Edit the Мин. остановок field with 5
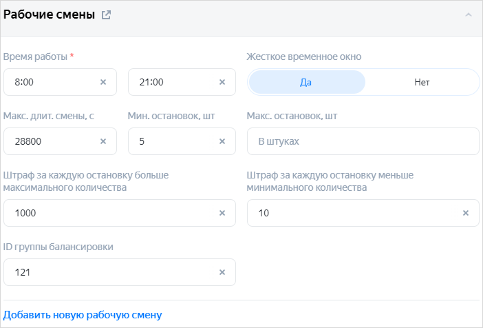Screen dimensions: 483x328 (172, 141)
